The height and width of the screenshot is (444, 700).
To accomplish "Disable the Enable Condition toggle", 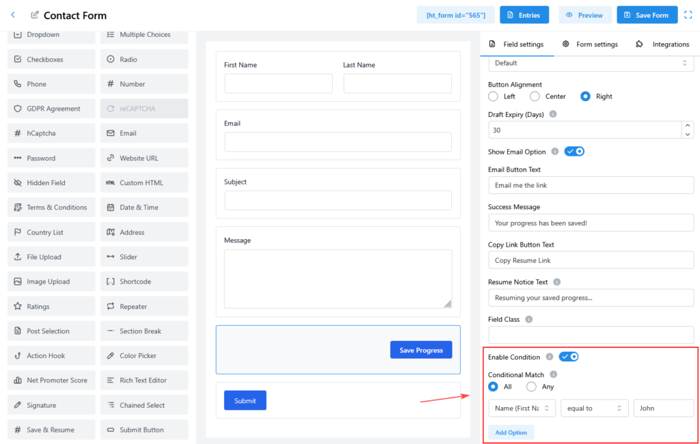I will click(569, 357).
